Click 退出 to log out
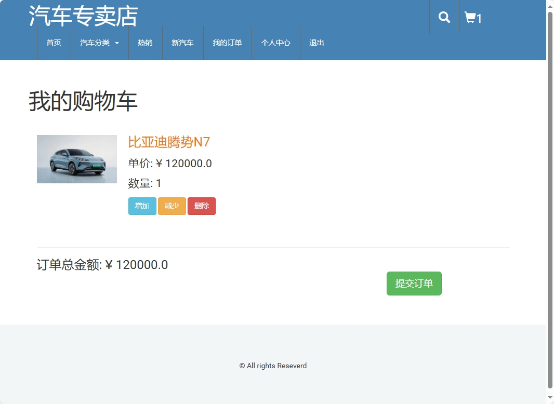Screen dimensions: 554x404 [x=316, y=43]
